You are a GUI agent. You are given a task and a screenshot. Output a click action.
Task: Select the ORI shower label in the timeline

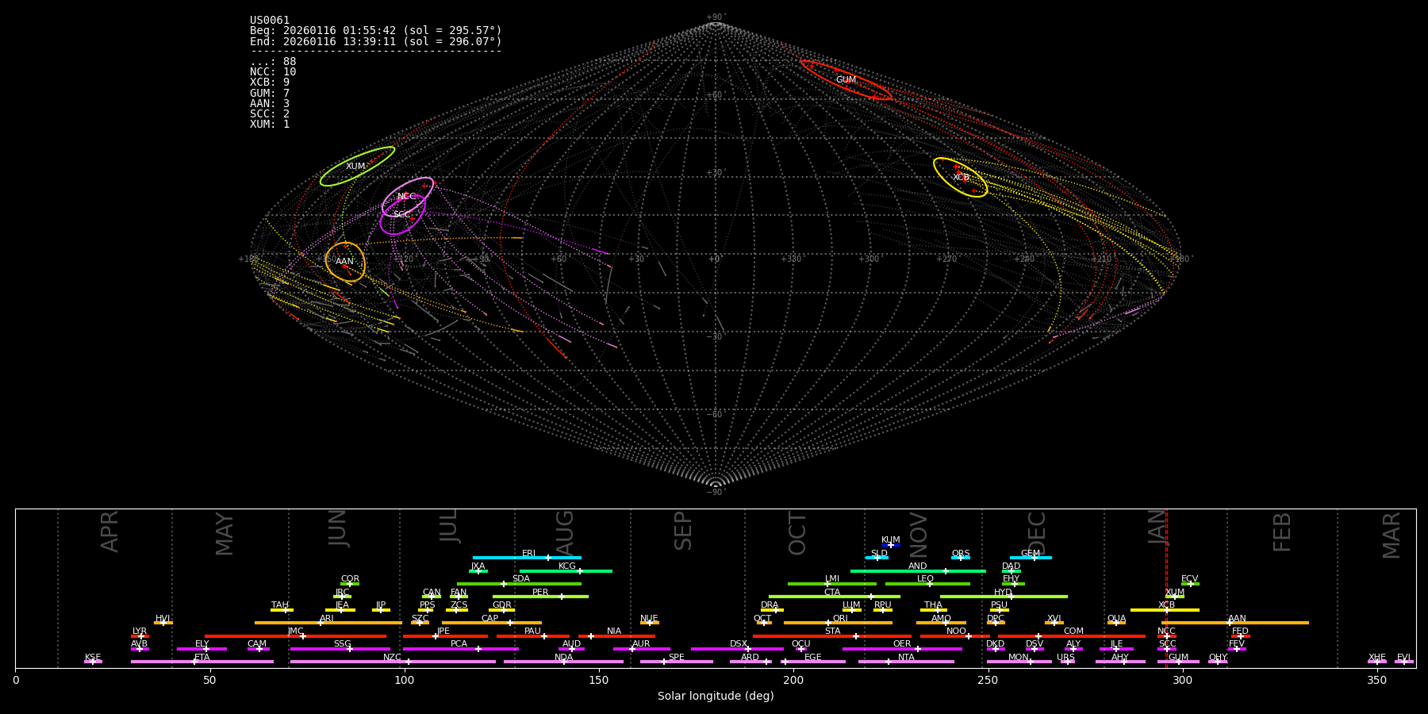(840, 619)
